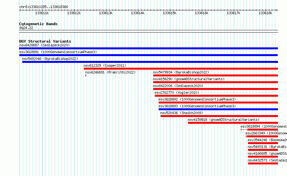287x176 pixels.
Task: Click the 133615k ruler tick label
Action: 170,13
